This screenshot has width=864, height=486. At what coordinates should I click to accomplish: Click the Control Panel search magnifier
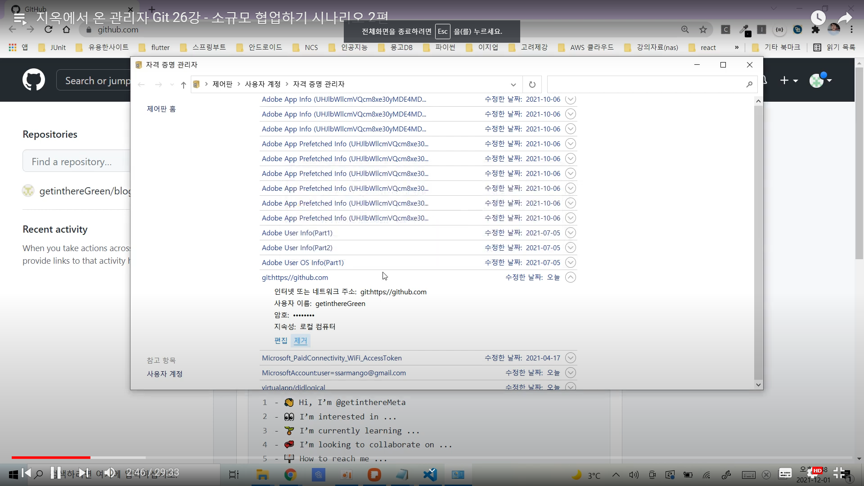[x=749, y=84]
